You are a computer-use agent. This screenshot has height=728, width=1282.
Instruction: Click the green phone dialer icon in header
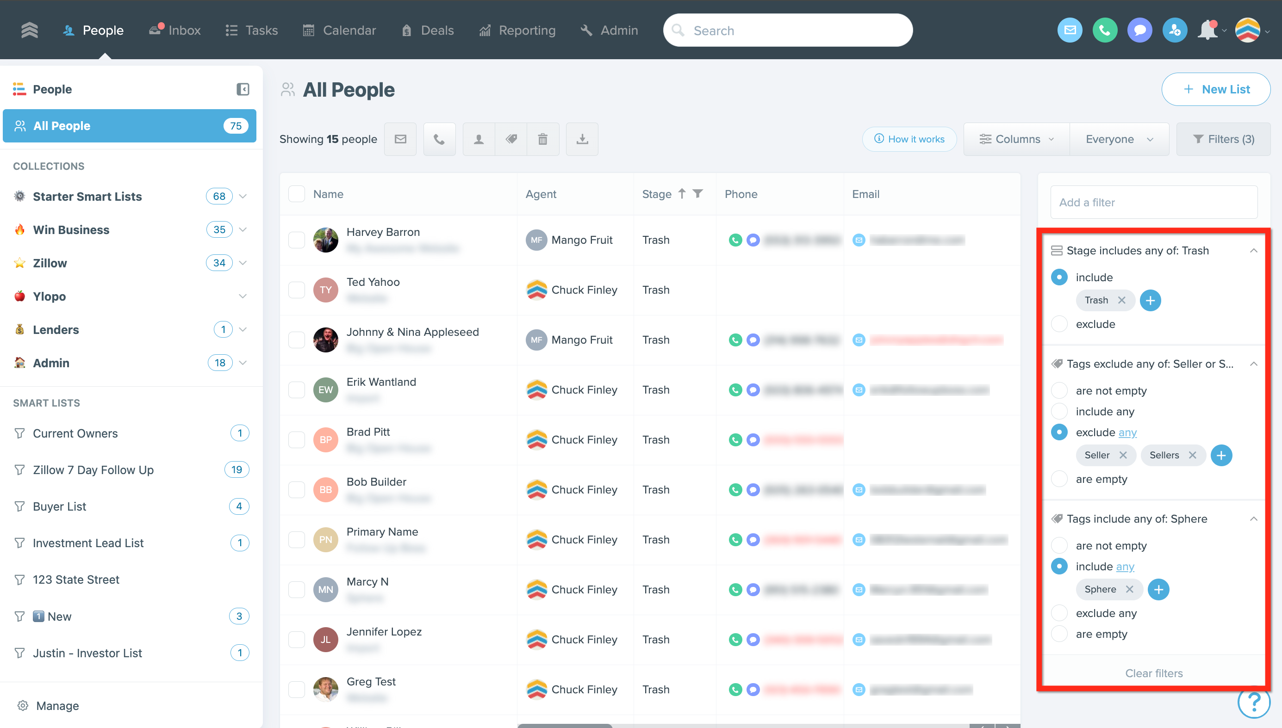point(1104,31)
